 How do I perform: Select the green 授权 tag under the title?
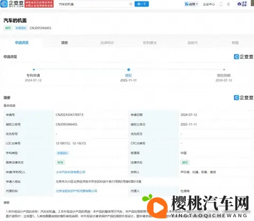point(8,28)
